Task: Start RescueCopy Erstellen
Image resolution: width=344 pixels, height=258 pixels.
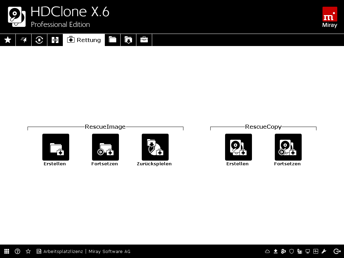Action: pyautogui.click(x=239, y=147)
